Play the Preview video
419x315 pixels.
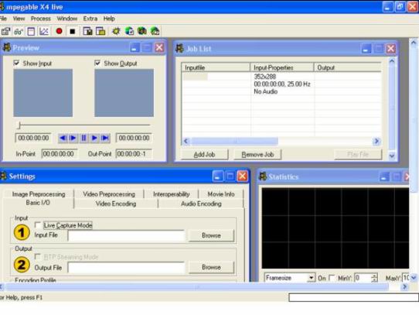pos(94,138)
